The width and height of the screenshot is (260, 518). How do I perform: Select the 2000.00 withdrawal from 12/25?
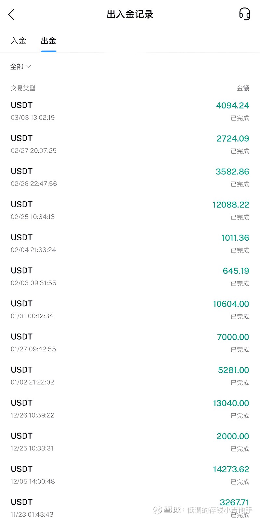coord(130,442)
